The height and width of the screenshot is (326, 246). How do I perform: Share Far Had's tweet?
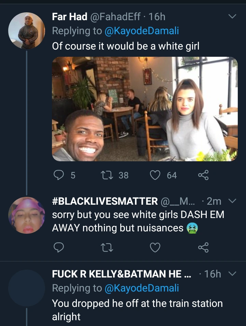[203, 175]
